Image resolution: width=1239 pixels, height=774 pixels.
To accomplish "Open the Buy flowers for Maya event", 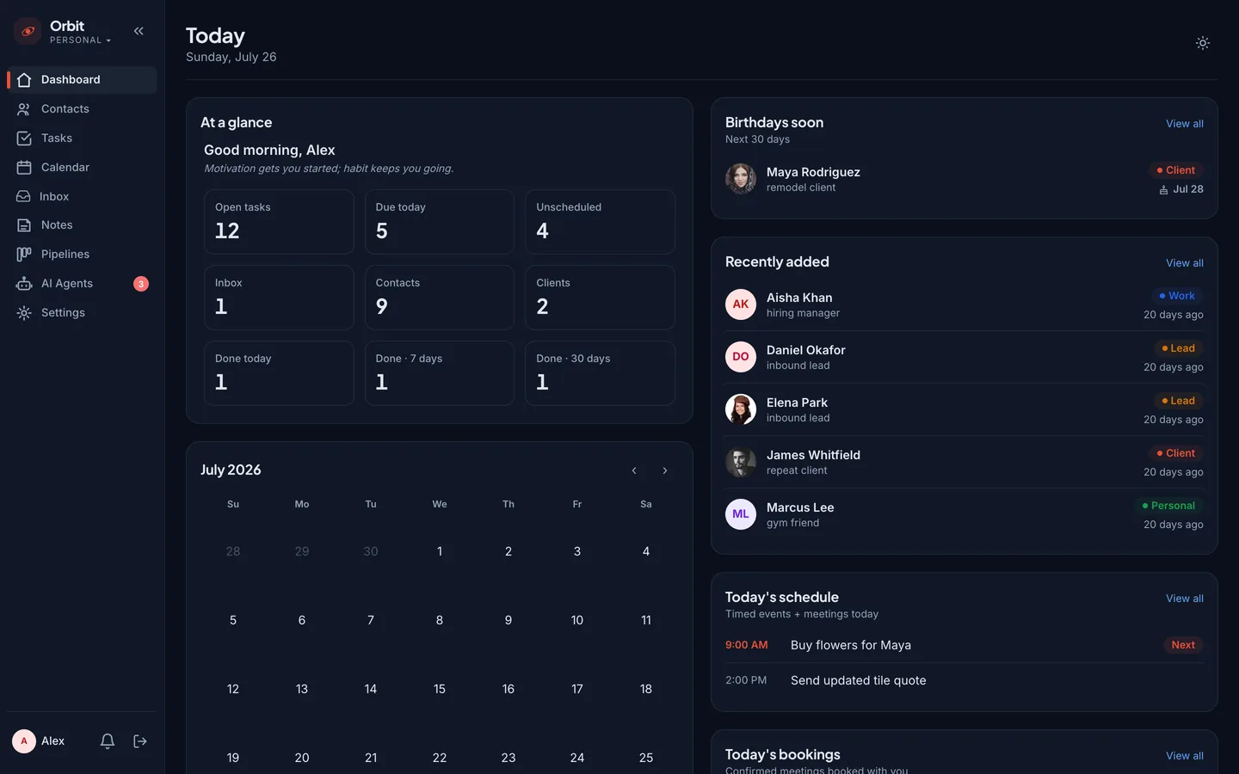I will (x=965, y=645).
